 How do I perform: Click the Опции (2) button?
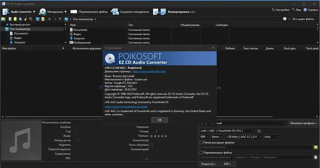click(208, 164)
